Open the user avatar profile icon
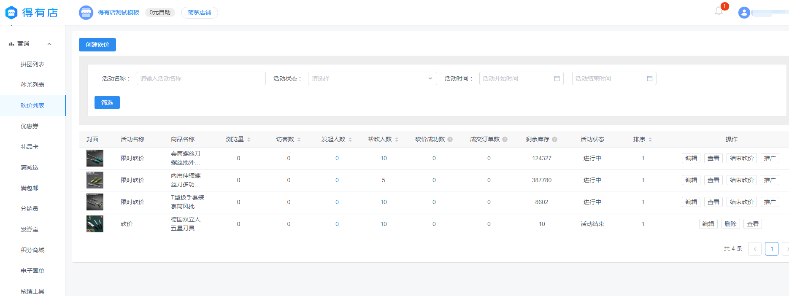This screenshot has width=789, height=296. (744, 13)
